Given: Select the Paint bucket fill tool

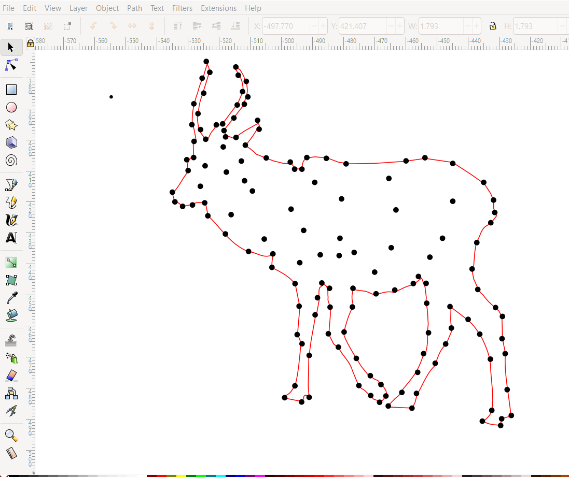Looking at the screenshot, I should (11, 314).
